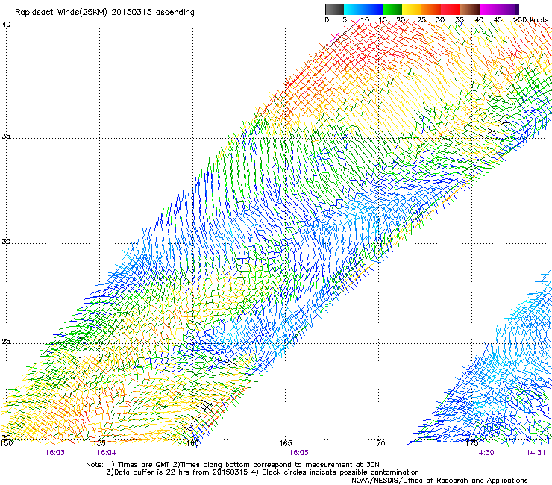Pick the red 30-35 knots legend swatch

tap(451, 9)
